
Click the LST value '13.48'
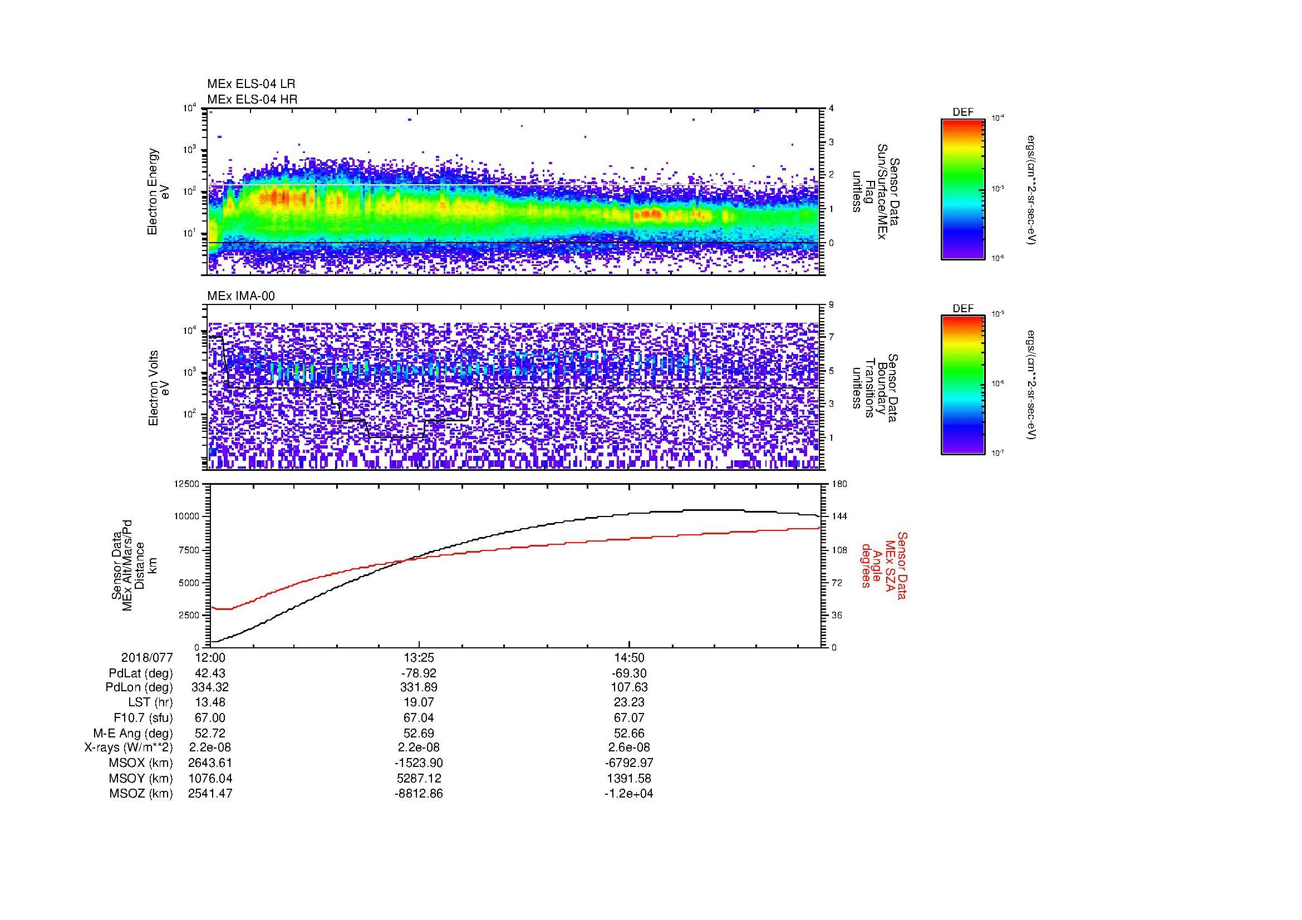pyautogui.click(x=210, y=703)
